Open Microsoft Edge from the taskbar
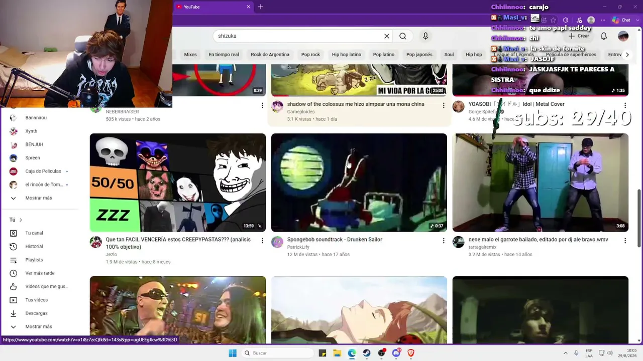Screen dimensions: 643x361 [352, 353]
